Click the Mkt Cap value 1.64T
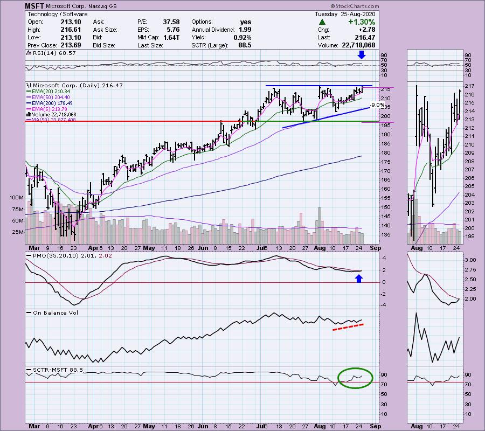Image resolution: width=485 pixels, height=431 pixels. point(171,37)
